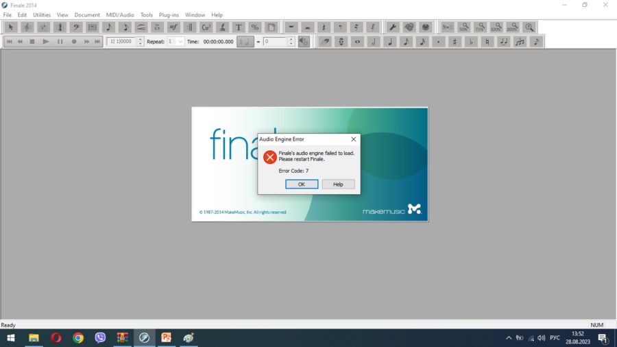Select the Clef tool
The height and width of the screenshot is (347, 617).
(x=76, y=27)
